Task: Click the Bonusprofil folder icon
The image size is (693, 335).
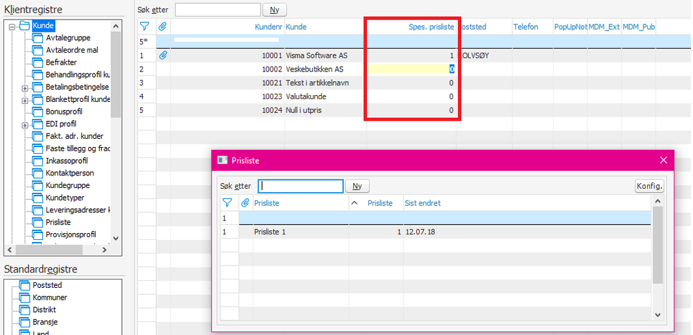Action: [x=38, y=112]
